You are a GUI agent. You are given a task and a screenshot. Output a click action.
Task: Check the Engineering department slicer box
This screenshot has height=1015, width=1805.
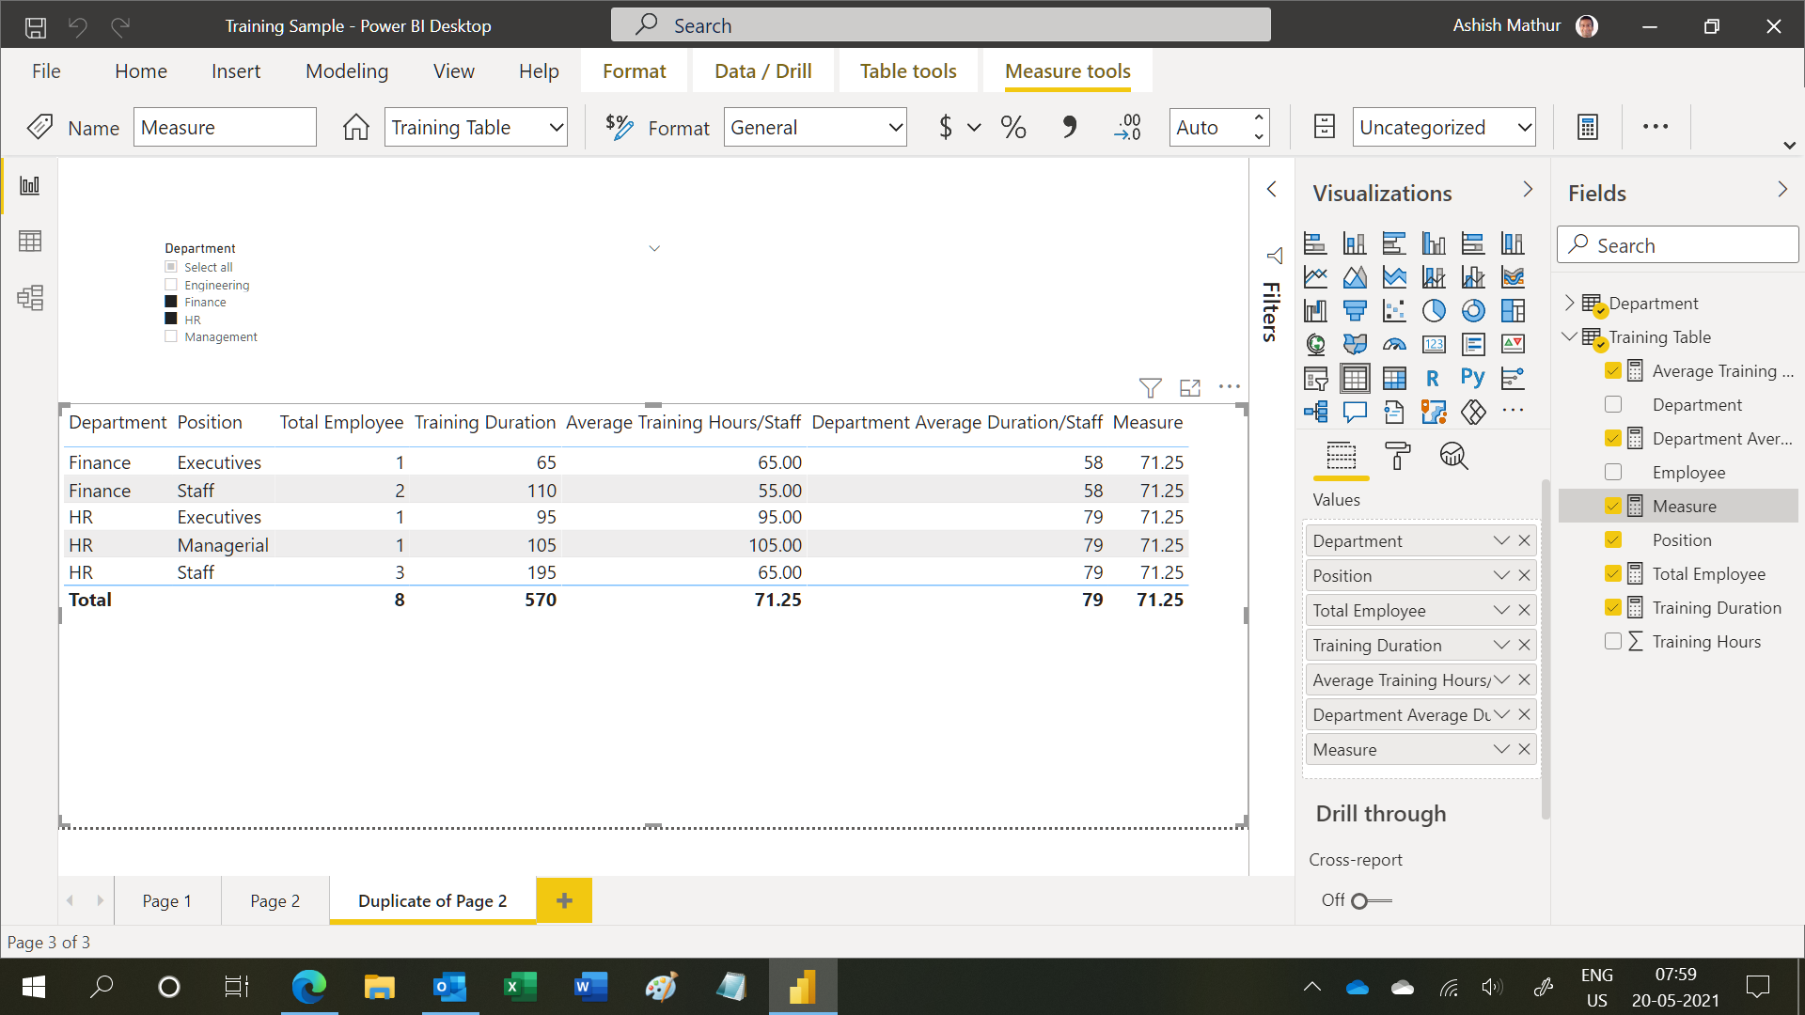[171, 285]
